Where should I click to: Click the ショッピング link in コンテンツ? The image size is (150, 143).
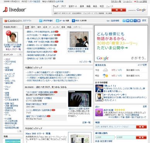click(x=10, y=74)
